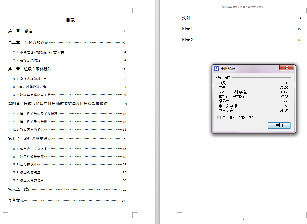The image size is (307, 224).
Task: Open the 致谢 contents entry
Action: (x=242, y=18)
